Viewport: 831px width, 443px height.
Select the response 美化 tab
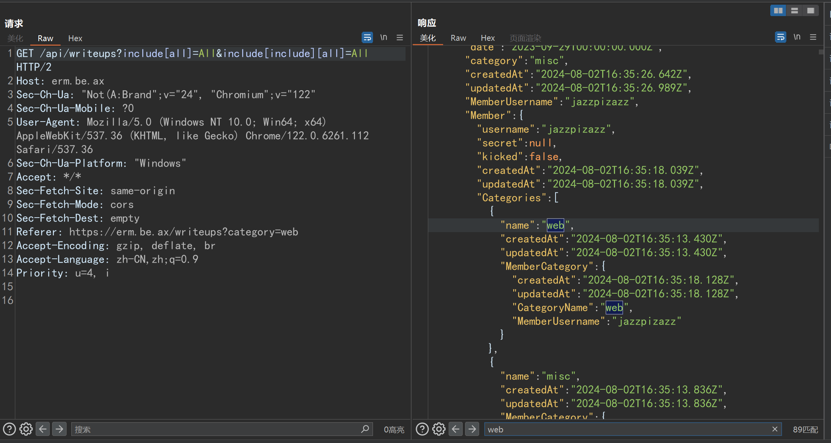pyautogui.click(x=428, y=38)
